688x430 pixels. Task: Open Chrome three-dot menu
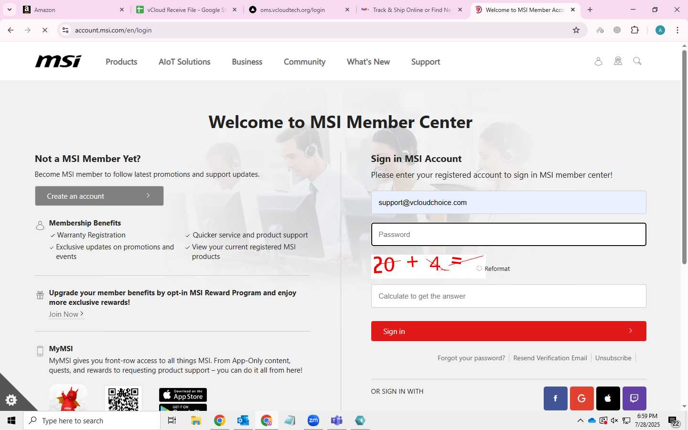(677, 30)
